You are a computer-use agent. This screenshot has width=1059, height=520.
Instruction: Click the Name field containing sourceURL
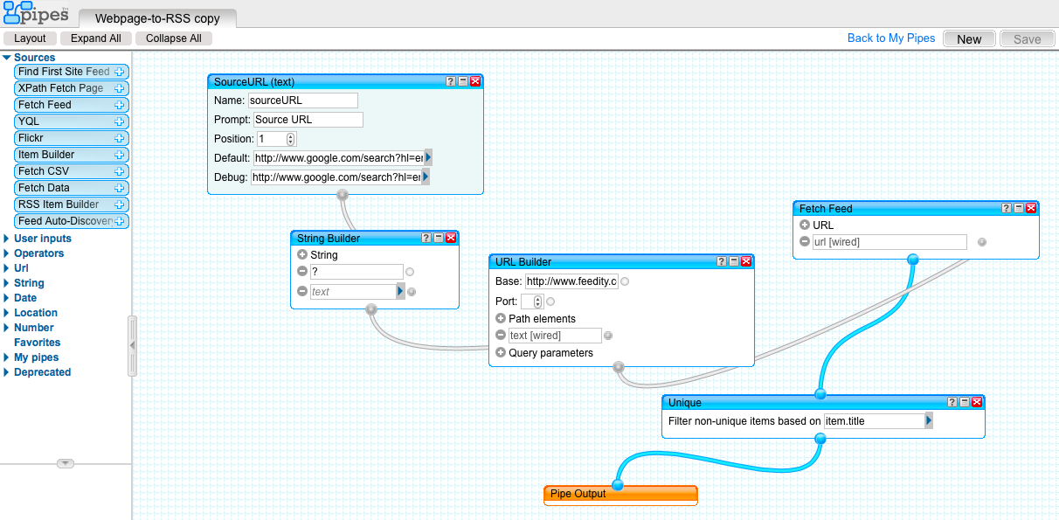(x=303, y=101)
